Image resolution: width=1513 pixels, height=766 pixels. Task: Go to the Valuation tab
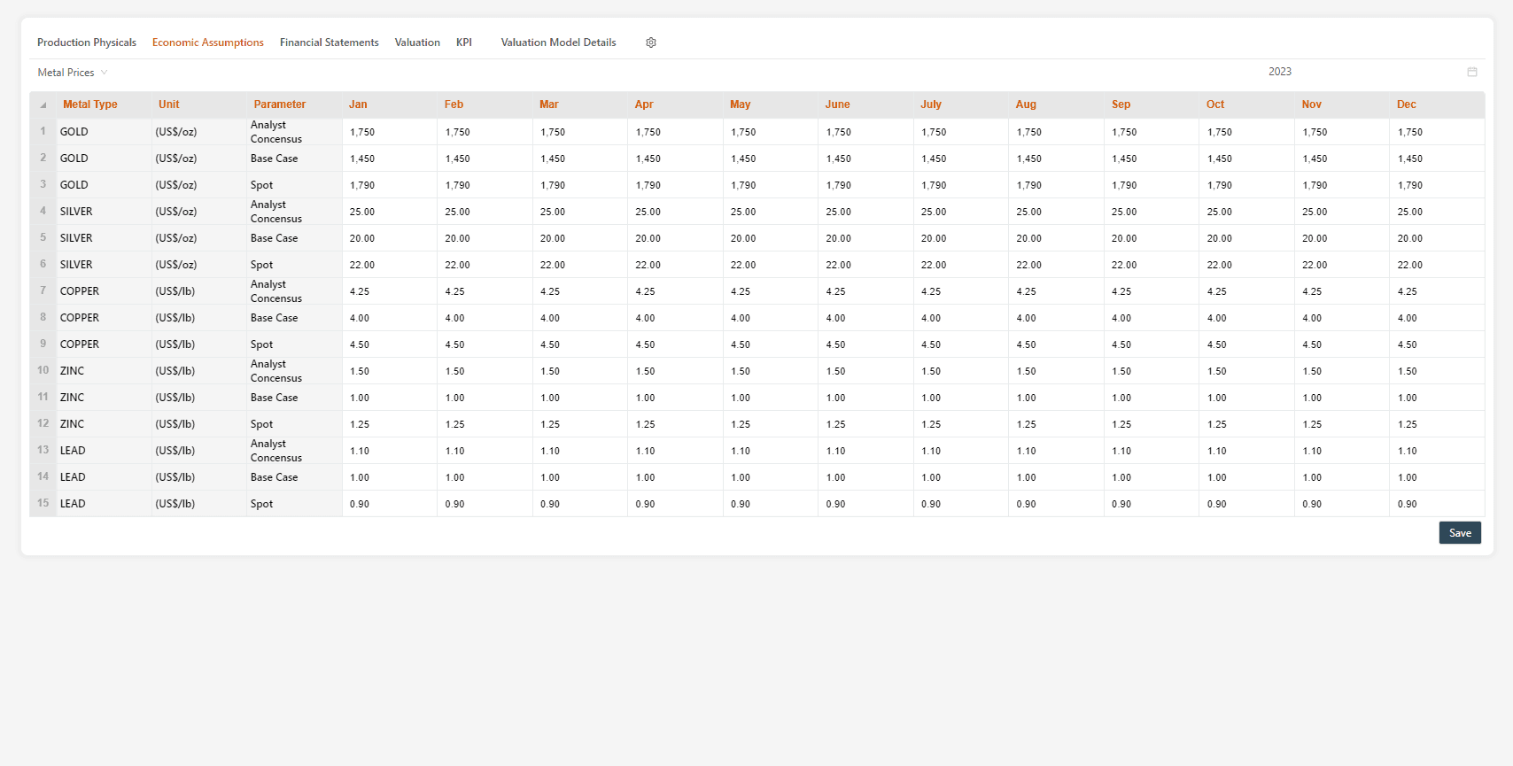(417, 43)
